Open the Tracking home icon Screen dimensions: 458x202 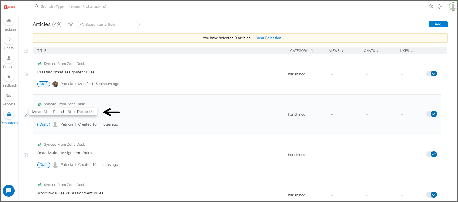tap(9, 21)
